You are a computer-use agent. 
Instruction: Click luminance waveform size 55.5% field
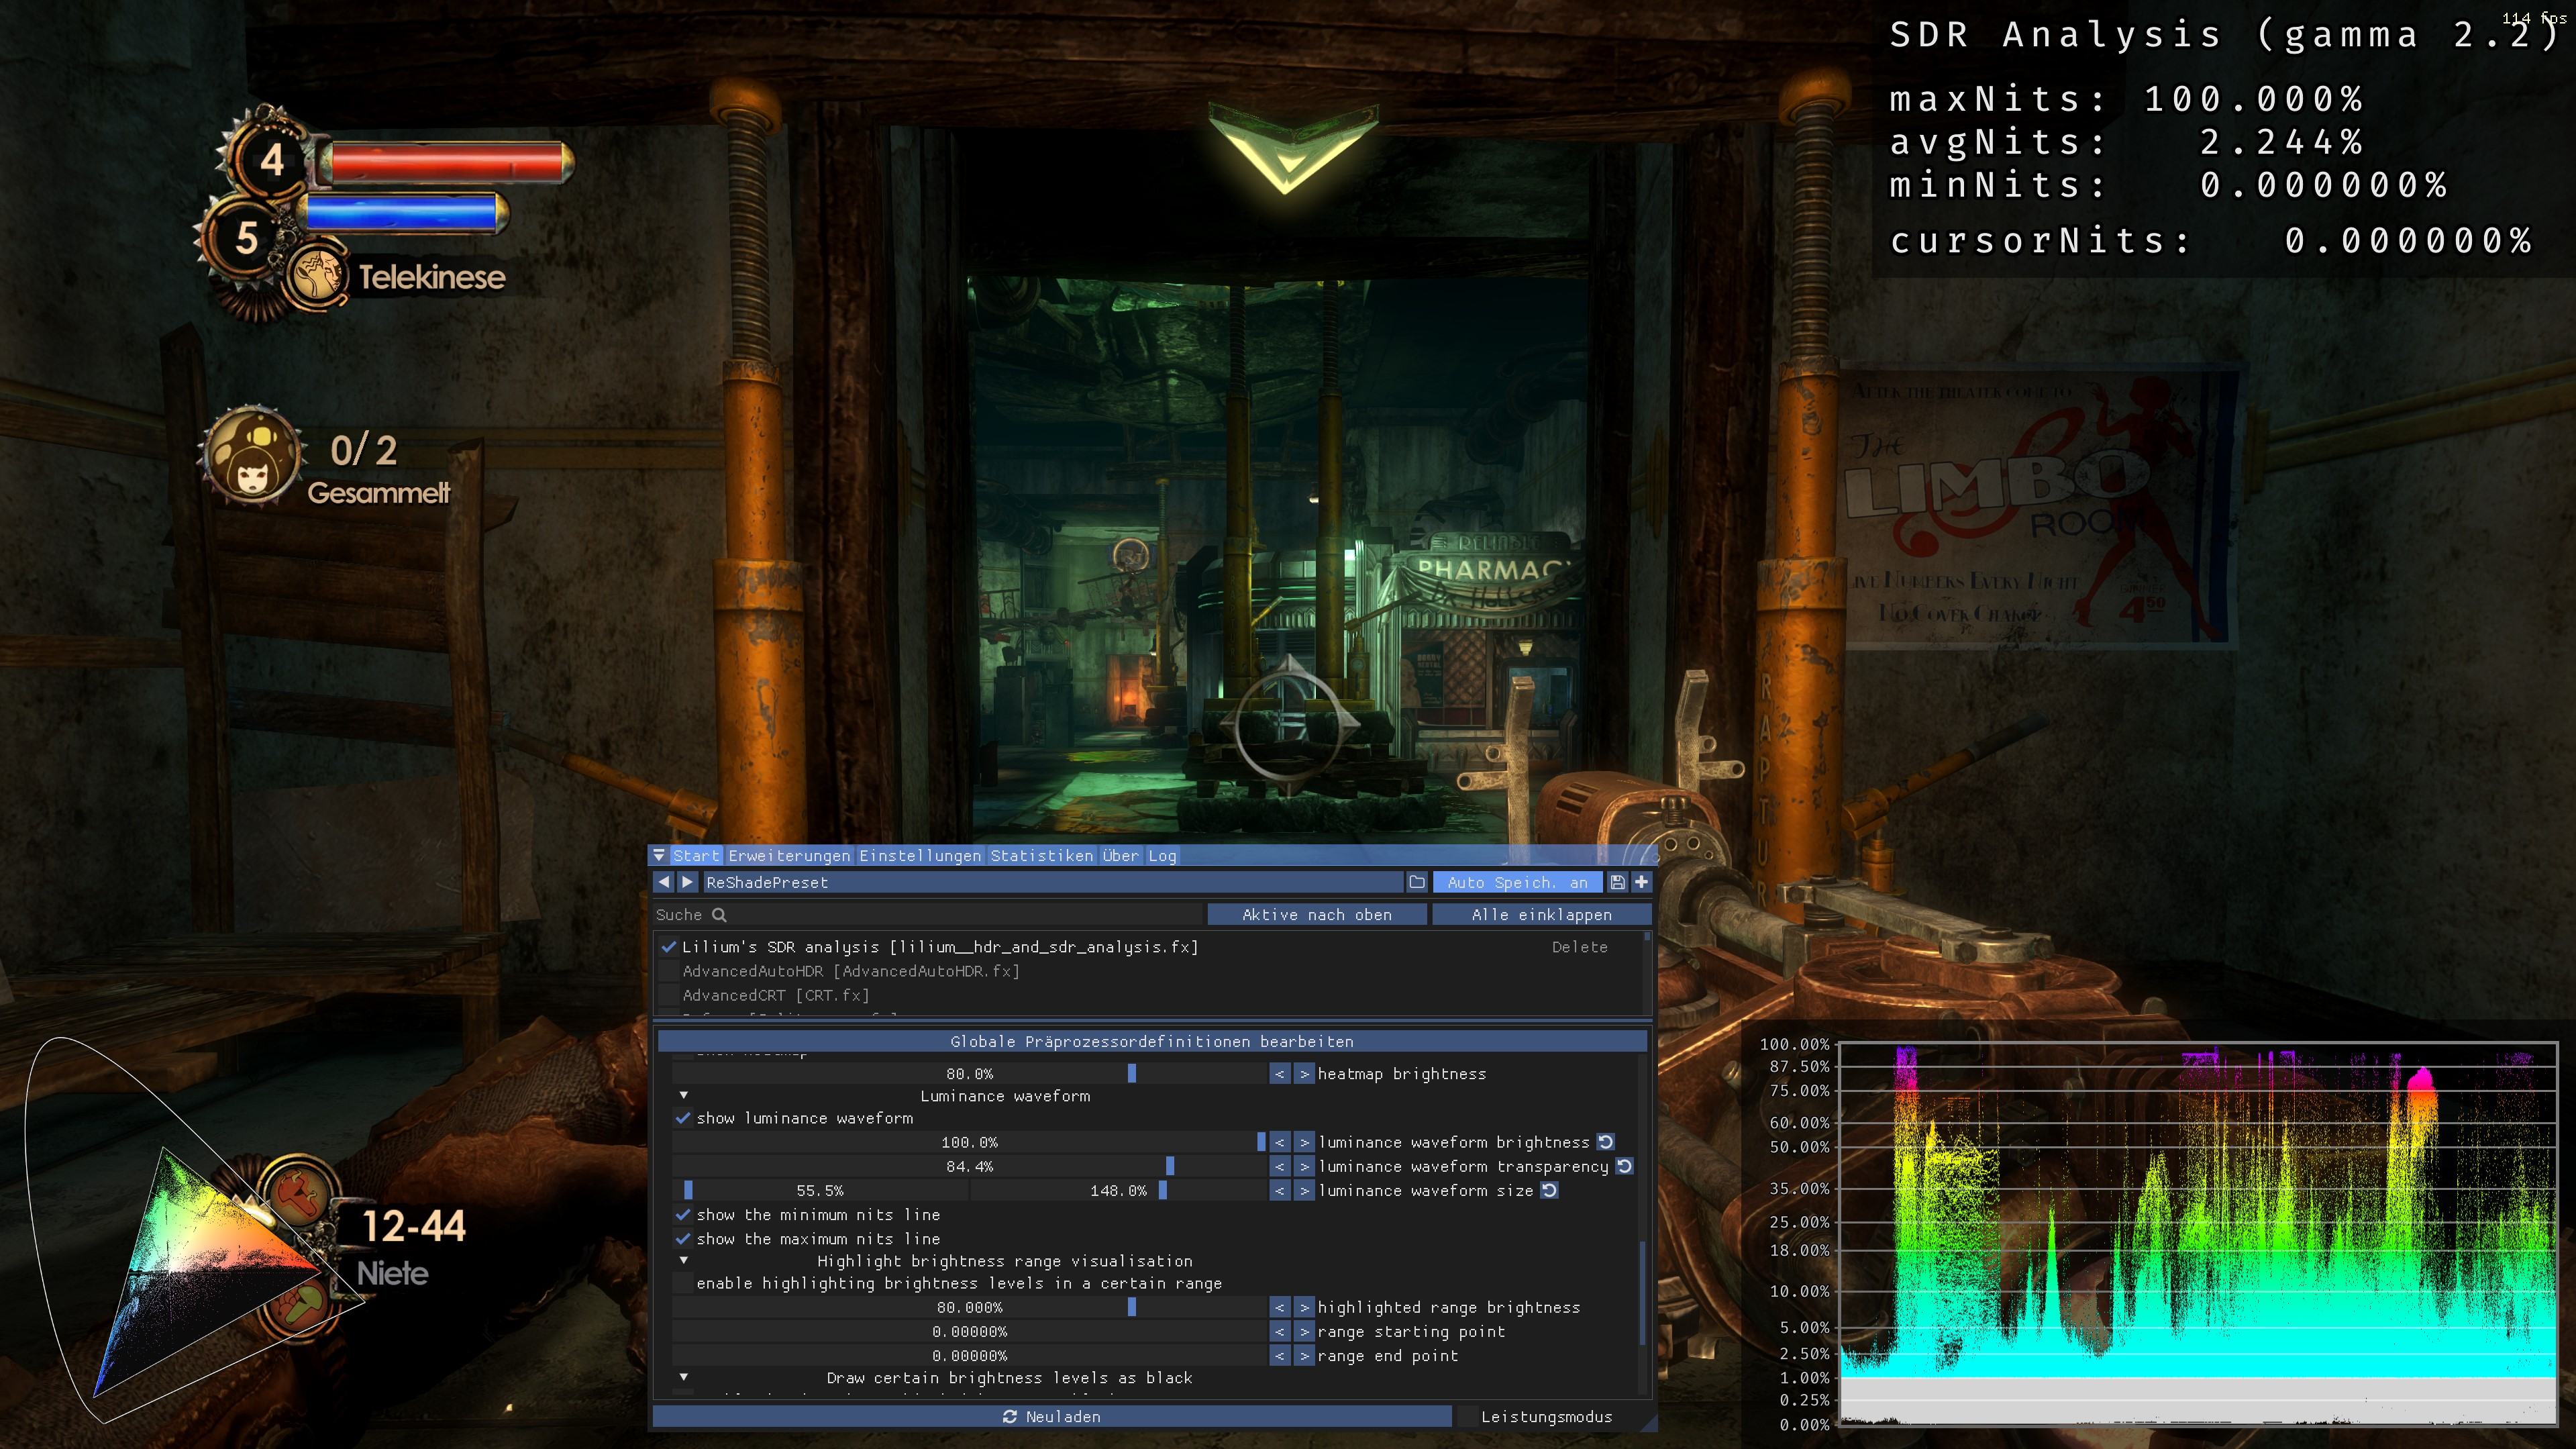pyautogui.click(x=820, y=1190)
